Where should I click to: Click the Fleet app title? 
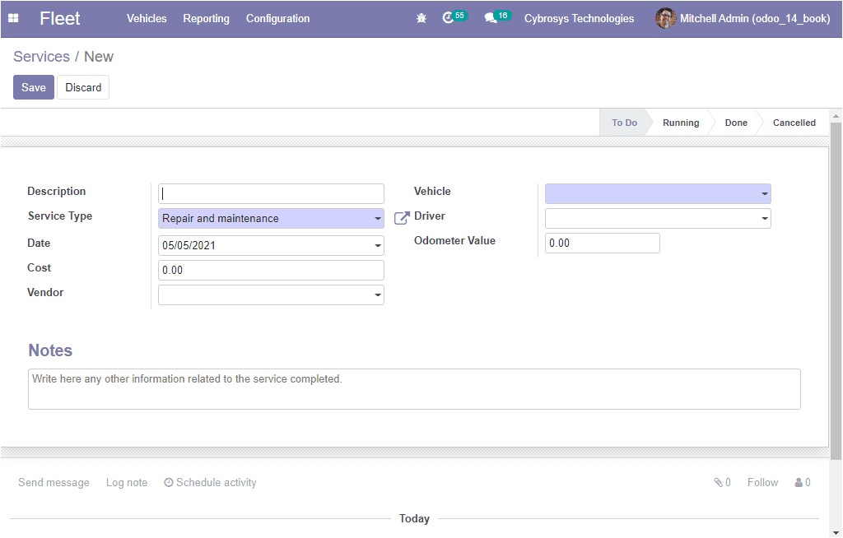click(x=59, y=18)
